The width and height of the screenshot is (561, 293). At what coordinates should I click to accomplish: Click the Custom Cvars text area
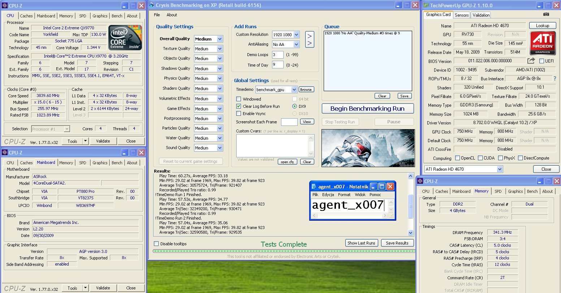272,145
